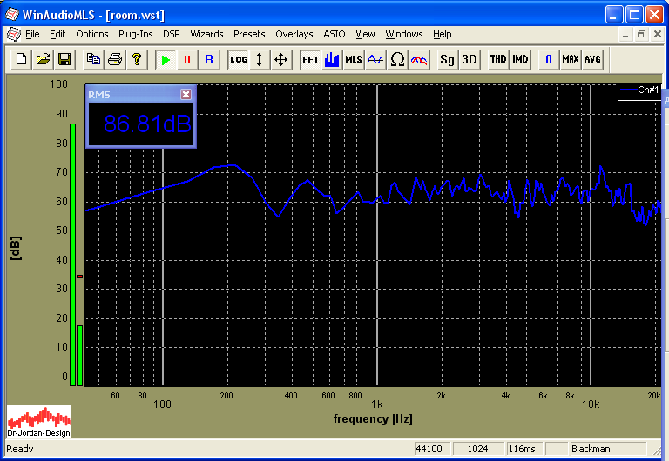669x461 pixels.
Task: Select the THD distortion measurement button
Action: click(x=497, y=60)
